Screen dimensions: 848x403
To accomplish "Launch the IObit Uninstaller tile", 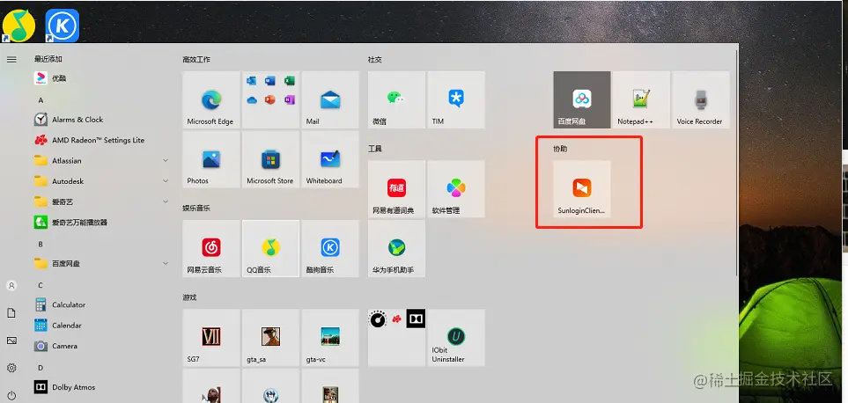I will (456, 338).
